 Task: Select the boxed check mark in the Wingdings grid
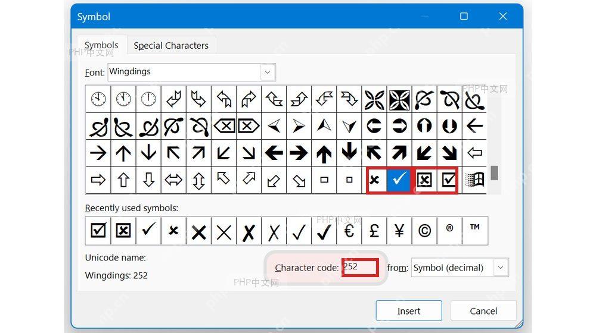click(x=449, y=180)
